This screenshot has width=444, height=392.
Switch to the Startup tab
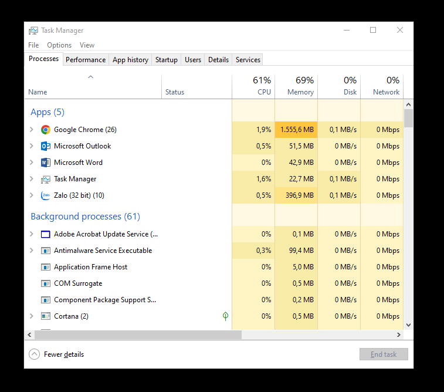pos(166,60)
